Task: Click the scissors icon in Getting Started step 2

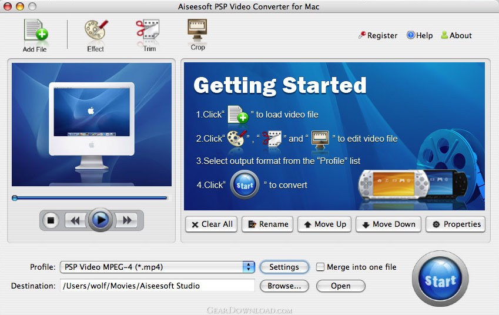Action: point(272,138)
